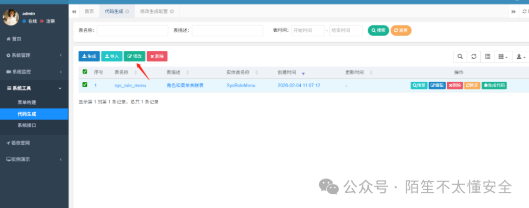Screen dimensions: 529x208
Task: Click the green 修改 button
Action: click(x=134, y=56)
